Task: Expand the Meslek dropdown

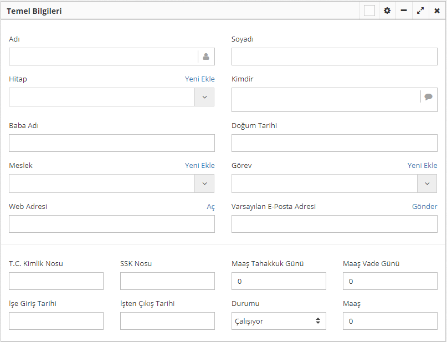Action: [204, 183]
